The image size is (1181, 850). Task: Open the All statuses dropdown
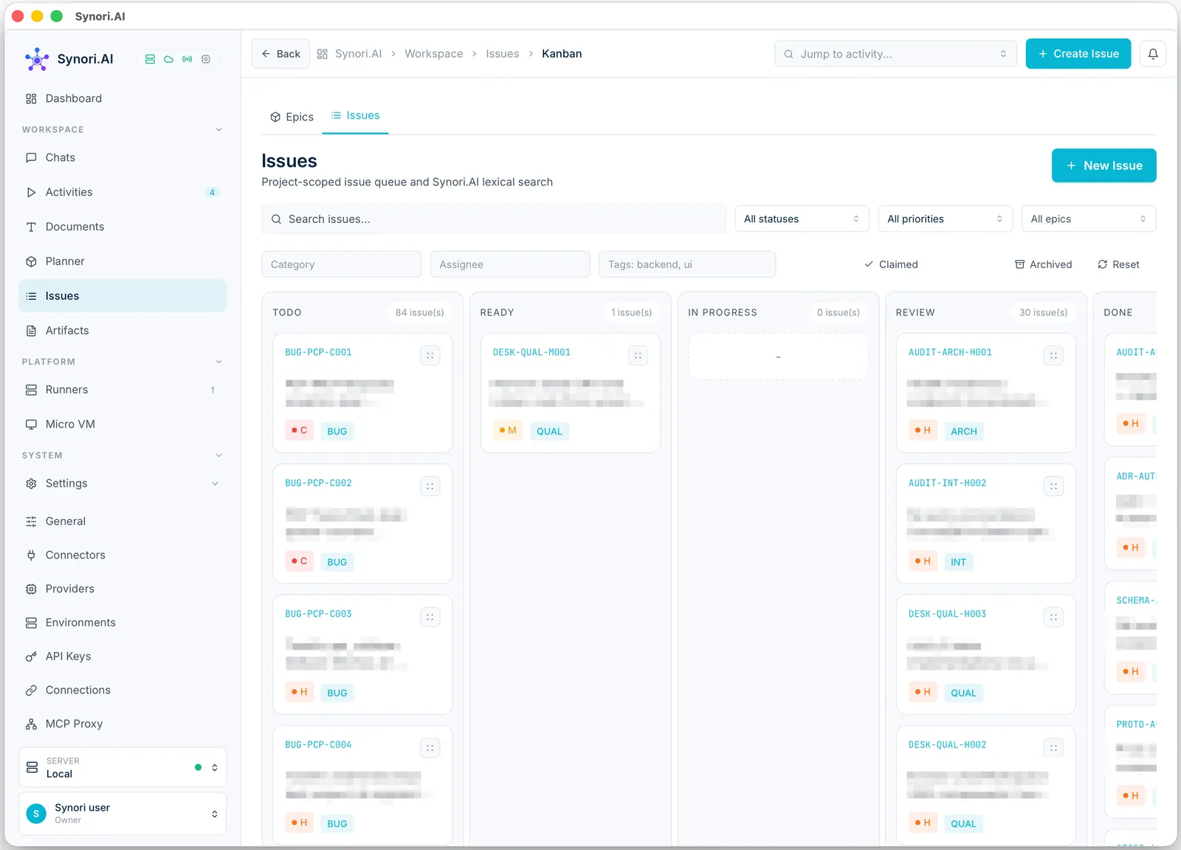point(802,219)
